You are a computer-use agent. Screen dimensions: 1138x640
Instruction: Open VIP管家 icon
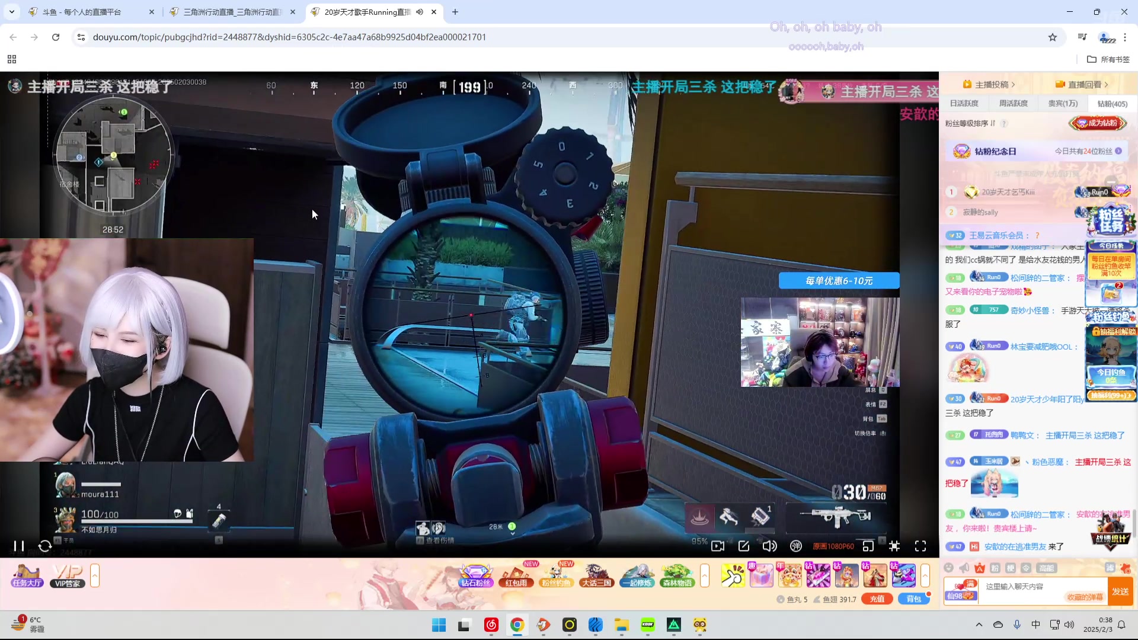pyautogui.click(x=68, y=575)
